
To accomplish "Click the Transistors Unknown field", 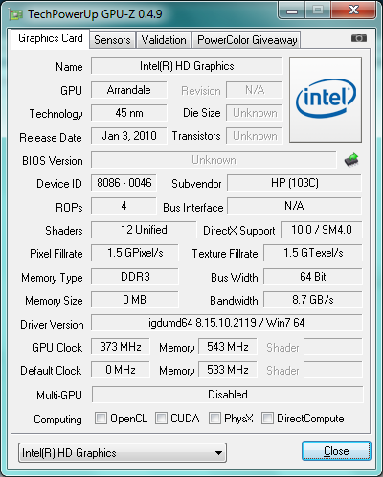I will (x=255, y=136).
